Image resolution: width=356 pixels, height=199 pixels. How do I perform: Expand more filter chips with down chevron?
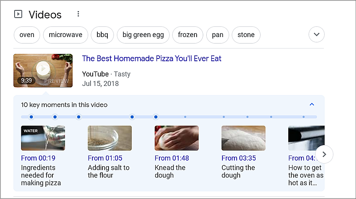coord(316,35)
